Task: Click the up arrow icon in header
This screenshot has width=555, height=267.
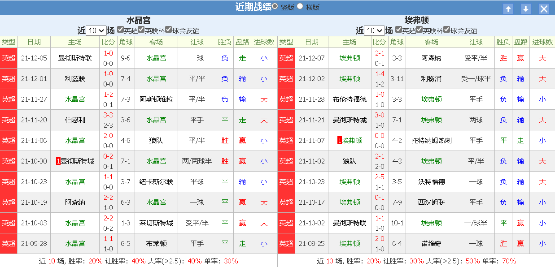Action: [508, 9]
